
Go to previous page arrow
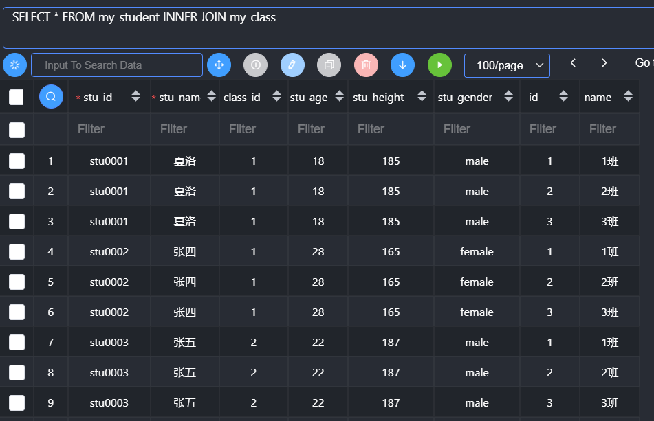[573, 63]
